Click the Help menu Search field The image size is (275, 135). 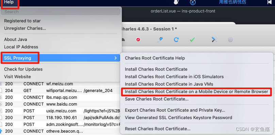point(61,12)
